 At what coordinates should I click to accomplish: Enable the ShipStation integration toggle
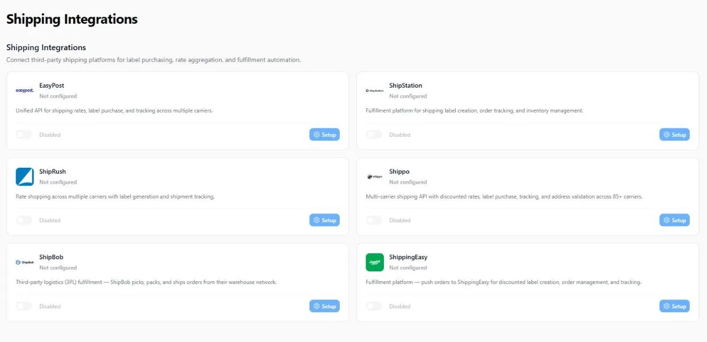374,135
